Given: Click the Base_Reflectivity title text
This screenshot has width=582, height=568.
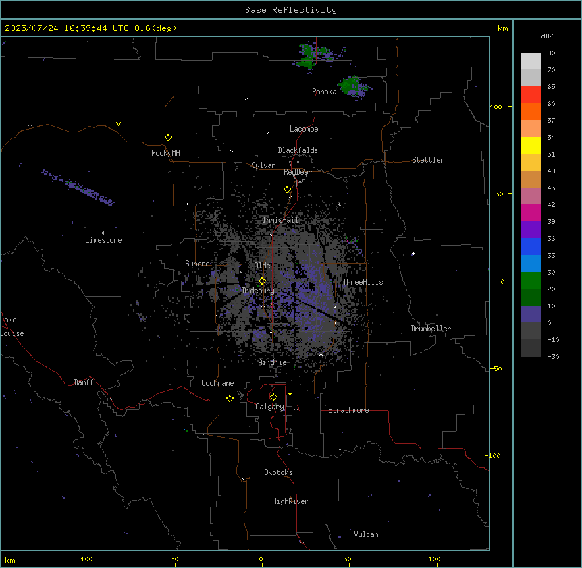Looking at the screenshot, I should (291, 10).
